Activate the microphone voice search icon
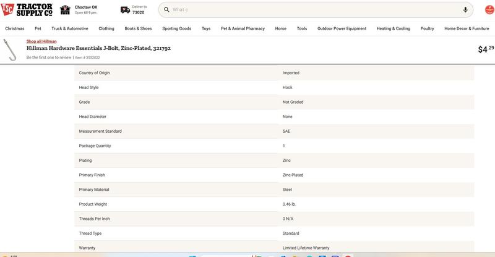Screen dimensions: 495x257 point(465,10)
